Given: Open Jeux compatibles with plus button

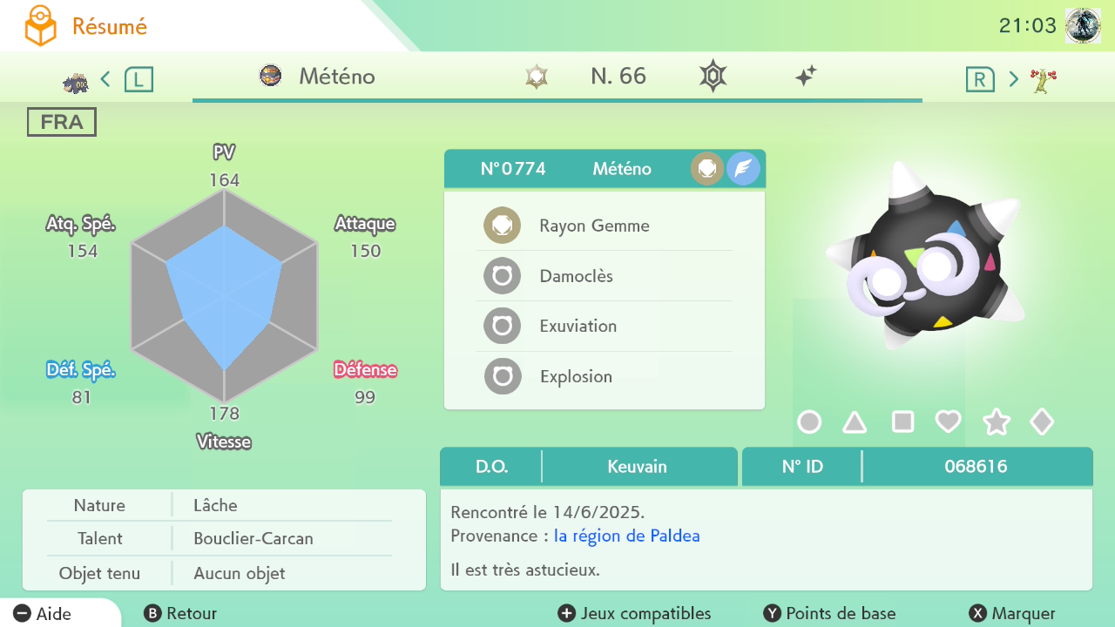Looking at the screenshot, I should pos(634,614).
